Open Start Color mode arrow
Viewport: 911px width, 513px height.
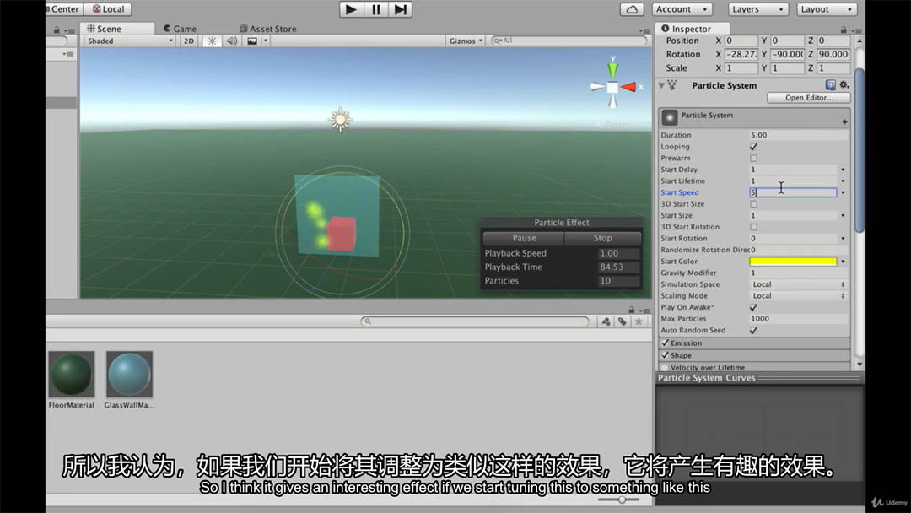point(843,262)
